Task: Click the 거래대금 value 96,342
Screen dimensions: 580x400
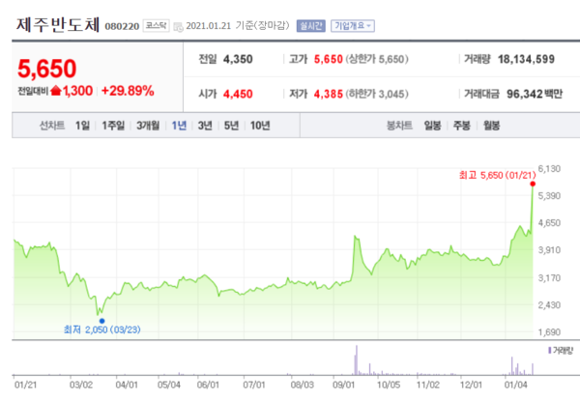Action: click(x=524, y=94)
